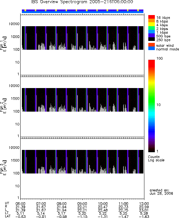Click the orange 8 kbps legend swatch
Screen dimensions: 179x218
coord(151,20)
